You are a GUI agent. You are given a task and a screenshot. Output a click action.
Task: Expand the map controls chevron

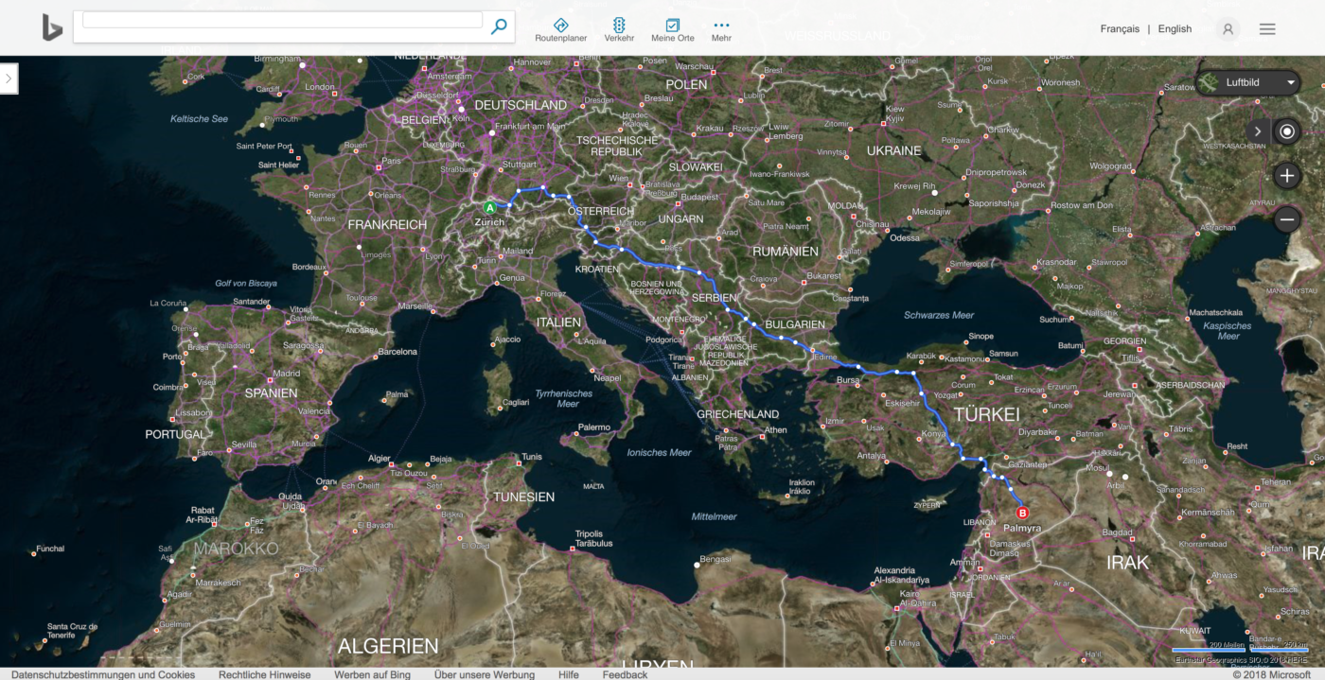point(1258,131)
